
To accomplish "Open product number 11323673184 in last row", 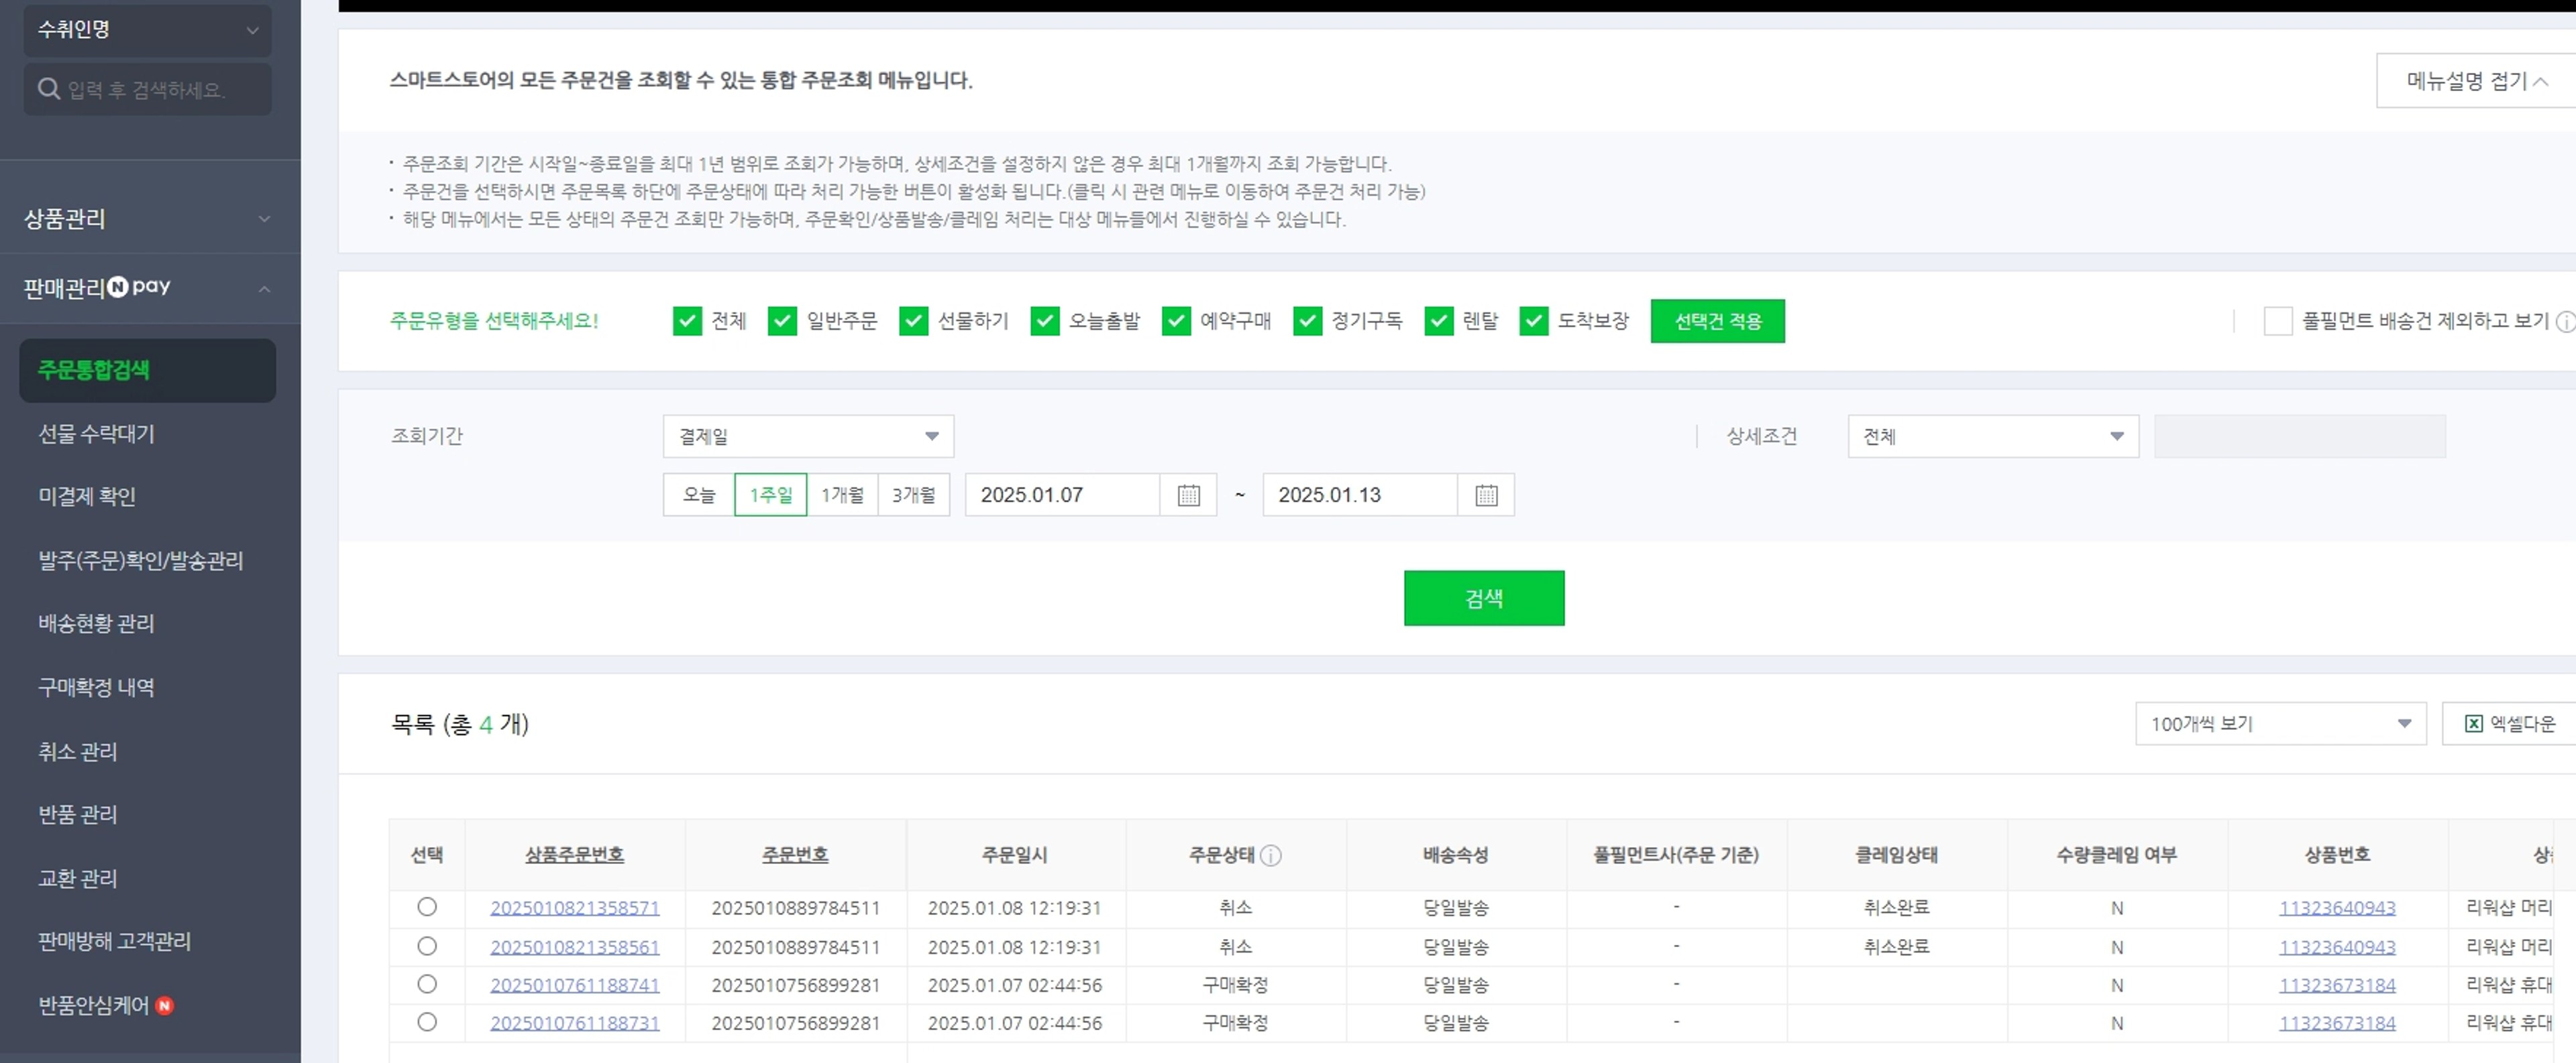I will tap(2337, 1023).
